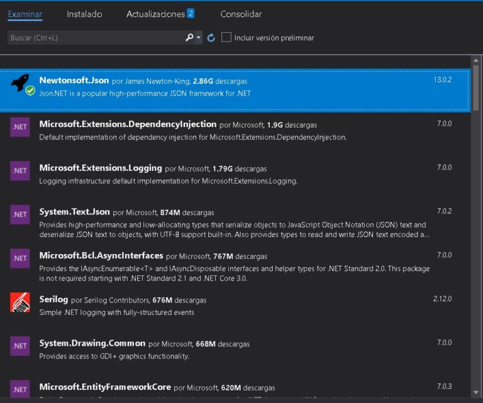Image resolution: width=483 pixels, height=403 pixels.
Task: Enable Incluir versión preliminar checkbox
Action: tap(226, 37)
